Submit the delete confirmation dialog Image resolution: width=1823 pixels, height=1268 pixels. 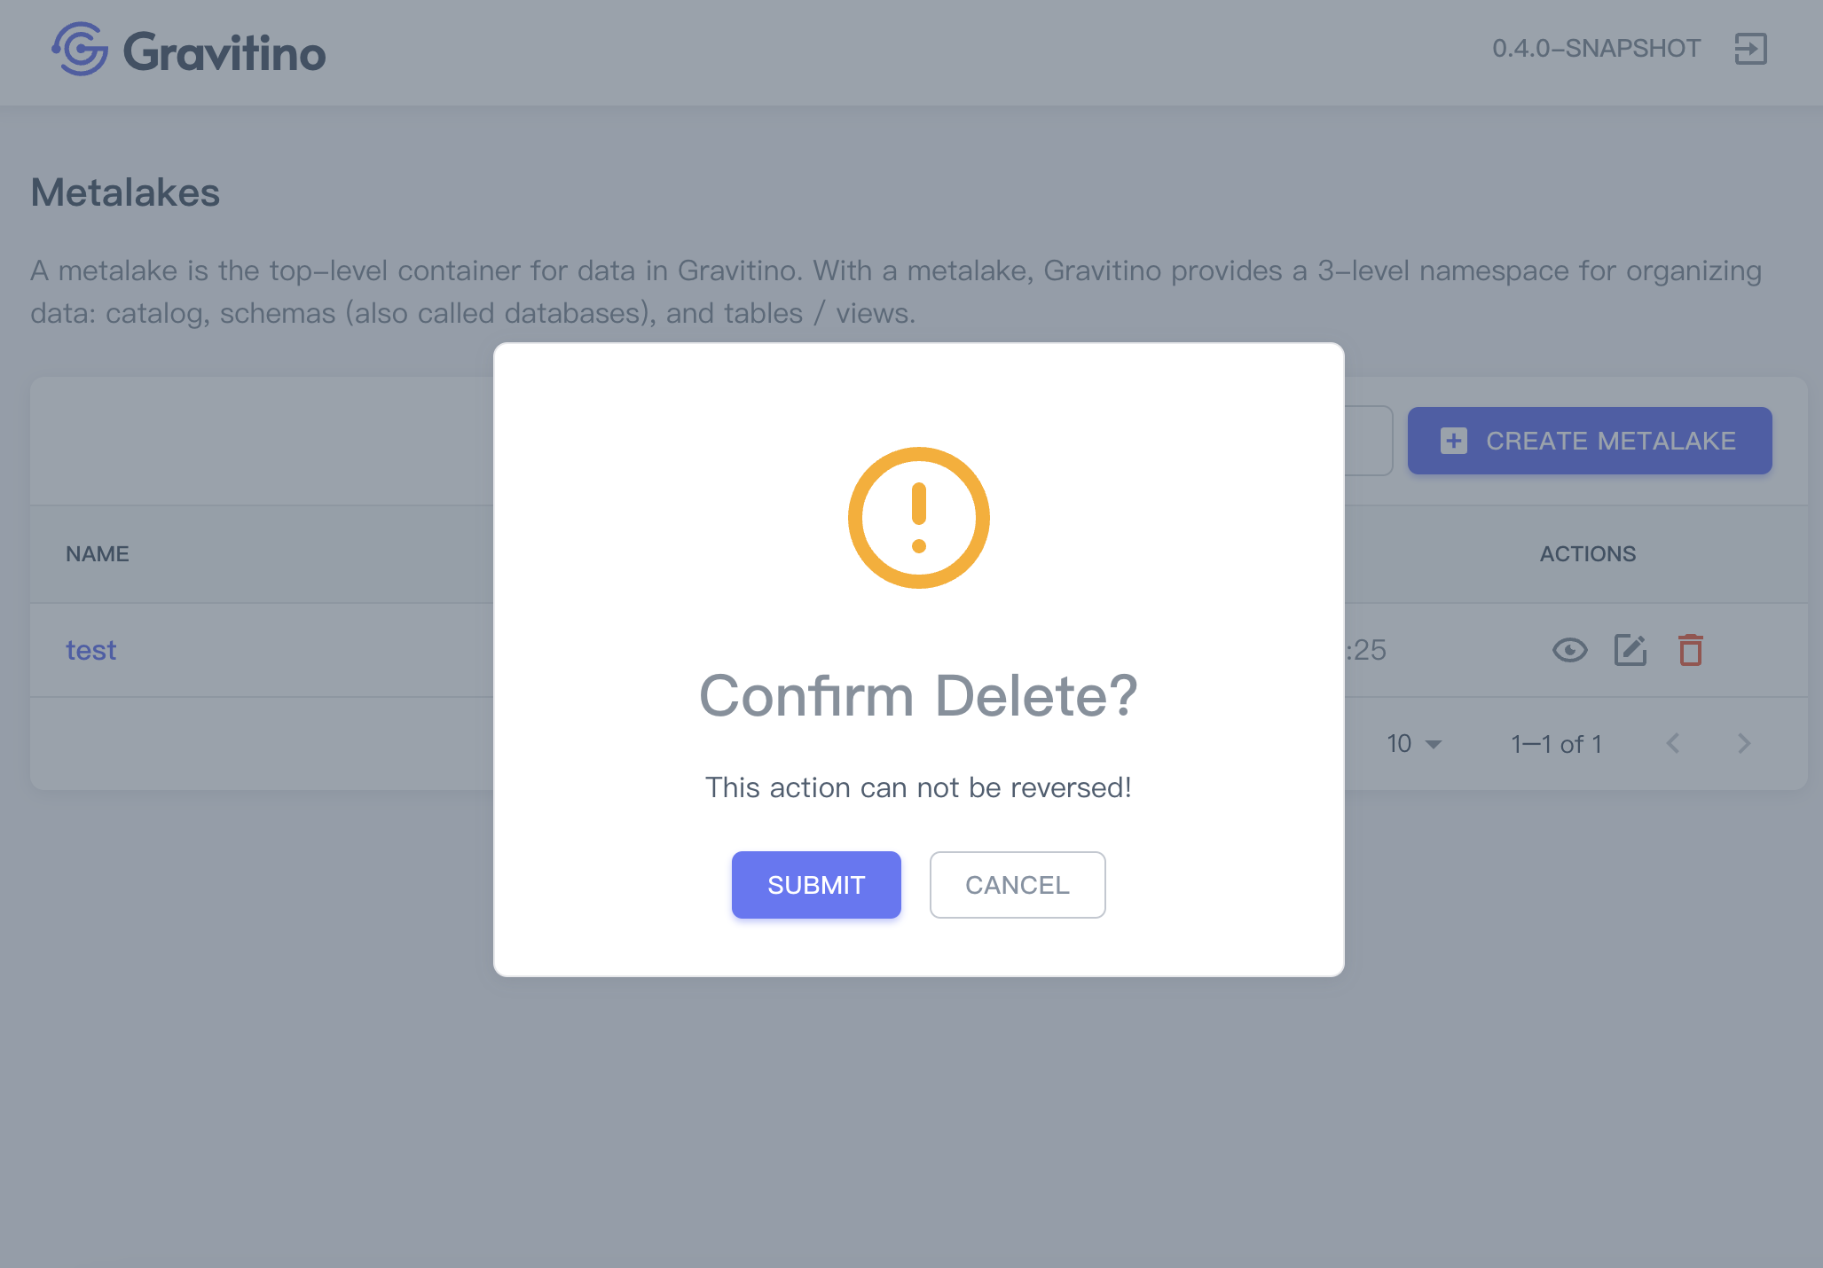click(816, 885)
